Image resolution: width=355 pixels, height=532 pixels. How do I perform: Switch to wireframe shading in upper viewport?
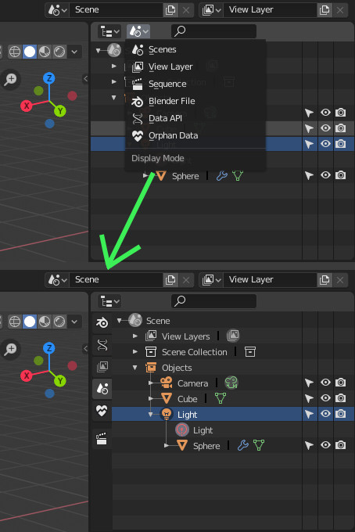pyautogui.click(x=15, y=52)
